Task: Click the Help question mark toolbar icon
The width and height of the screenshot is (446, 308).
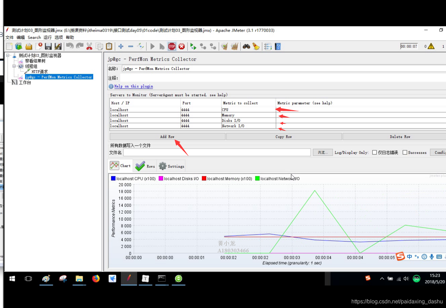Action: tap(278, 46)
